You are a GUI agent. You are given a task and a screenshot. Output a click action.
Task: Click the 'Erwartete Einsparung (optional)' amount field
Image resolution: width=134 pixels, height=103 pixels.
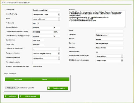[x=43, y=36]
